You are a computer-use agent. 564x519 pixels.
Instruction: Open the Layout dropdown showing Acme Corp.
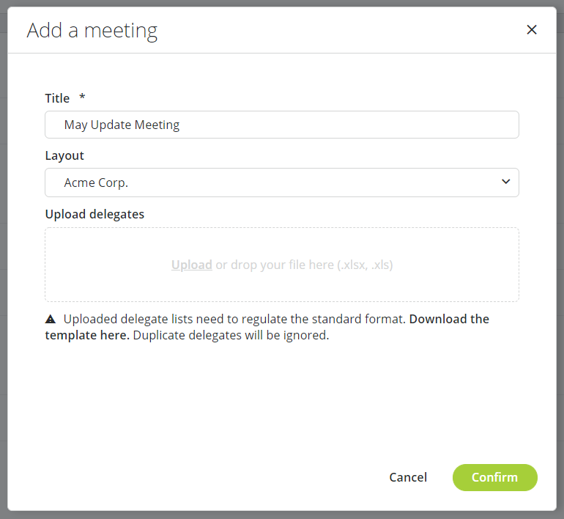[281, 183]
